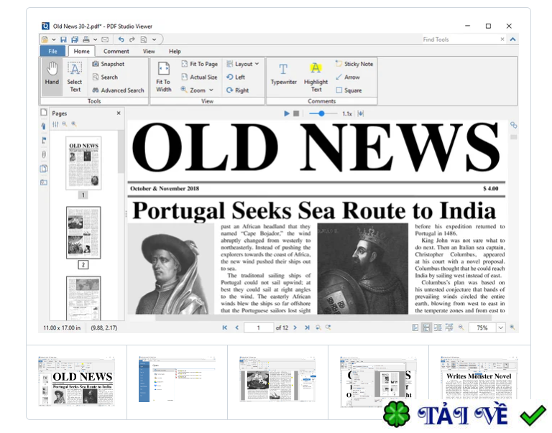Redo the last undone action

(x=132, y=39)
